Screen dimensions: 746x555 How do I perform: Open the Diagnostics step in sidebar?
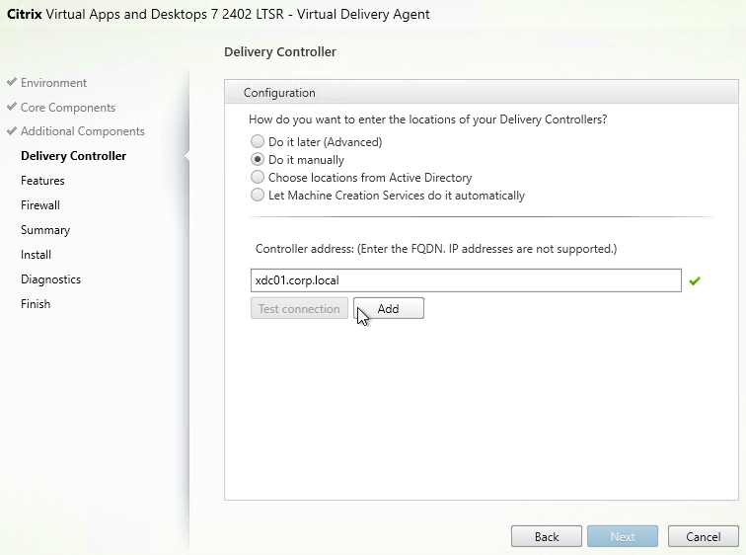tap(51, 279)
